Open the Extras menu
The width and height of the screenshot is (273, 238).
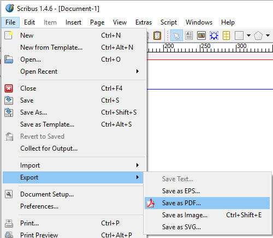point(144,22)
